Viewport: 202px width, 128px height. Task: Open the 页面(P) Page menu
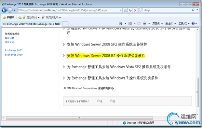[x=158, y=23]
